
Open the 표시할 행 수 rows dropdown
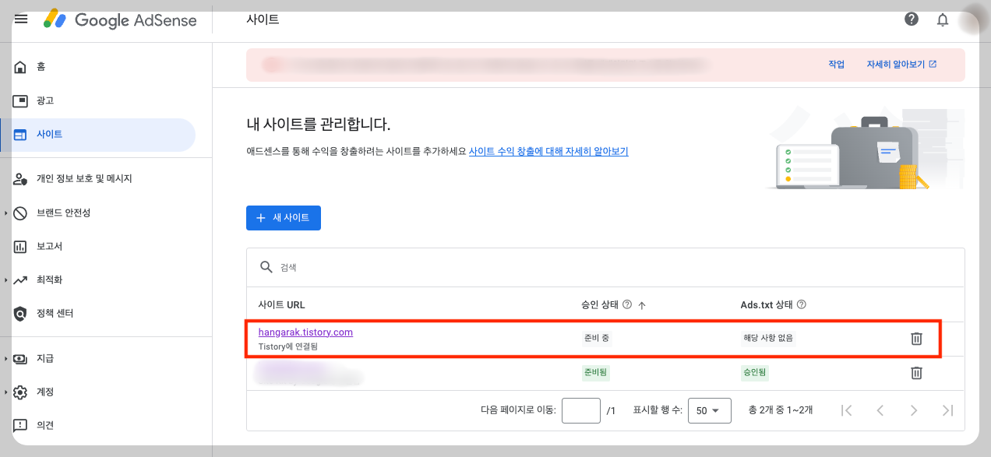pyautogui.click(x=708, y=410)
